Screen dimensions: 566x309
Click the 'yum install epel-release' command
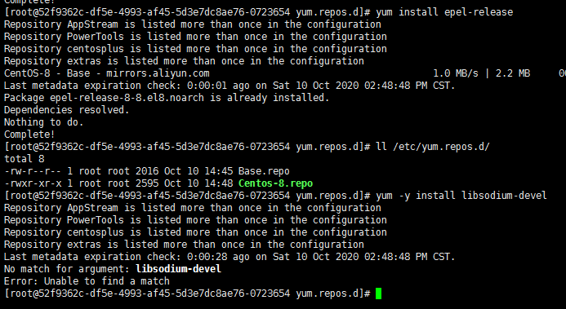(444, 12)
